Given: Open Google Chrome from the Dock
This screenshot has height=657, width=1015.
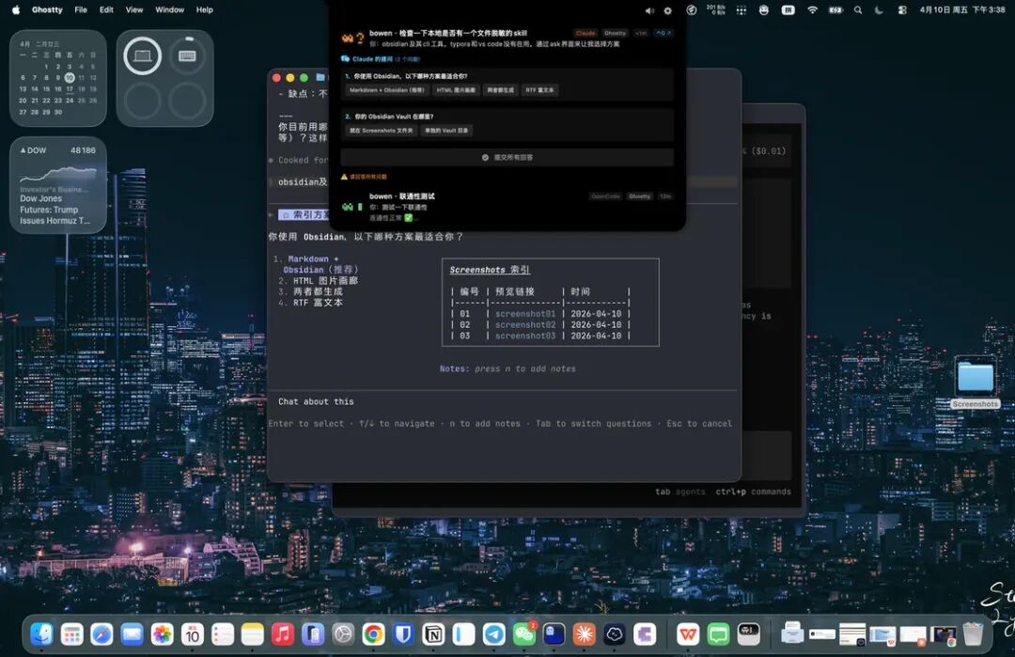Looking at the screenshot, I should [x=373, y=634].
